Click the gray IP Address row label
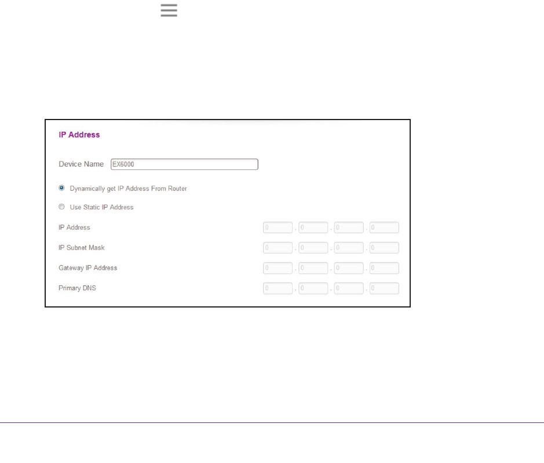The image size is (544, 463). (74, 227)
